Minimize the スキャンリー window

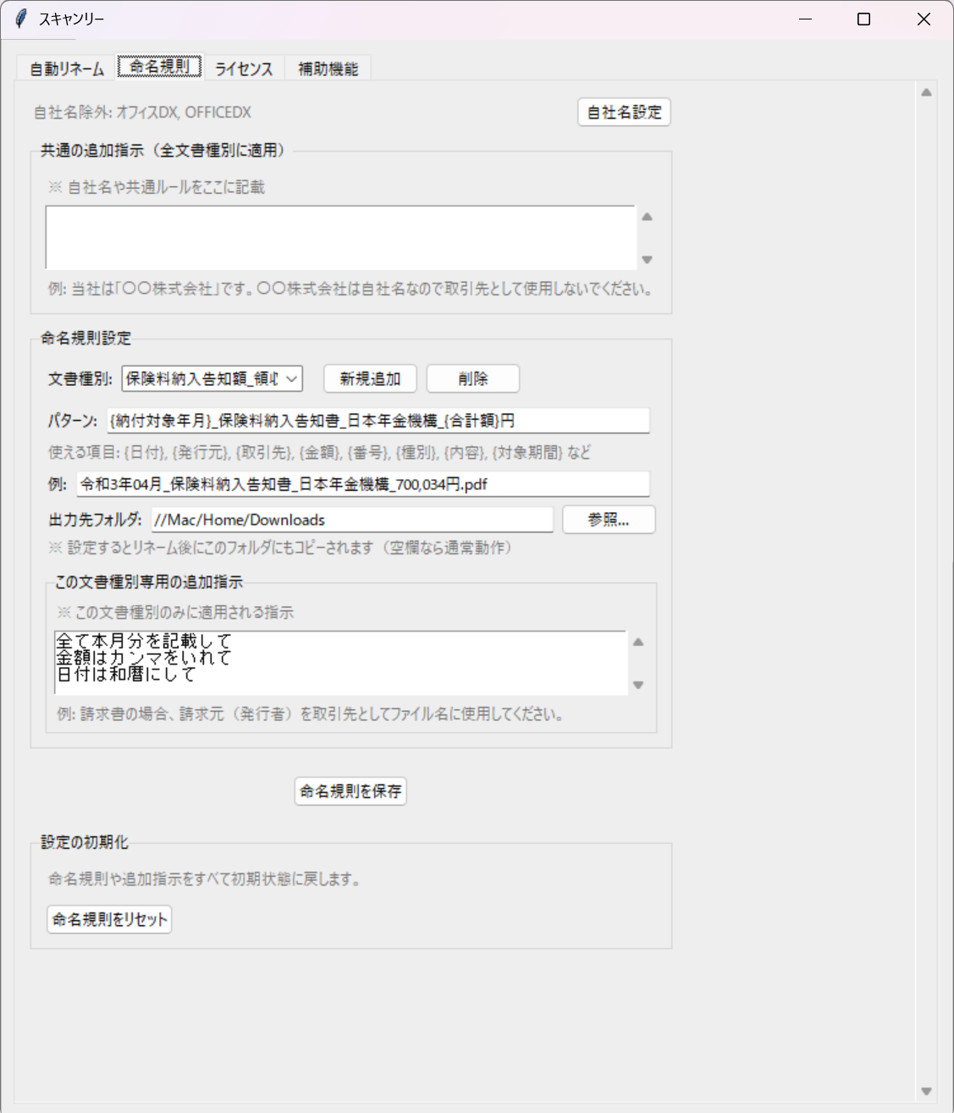click(x=805, y=19)
